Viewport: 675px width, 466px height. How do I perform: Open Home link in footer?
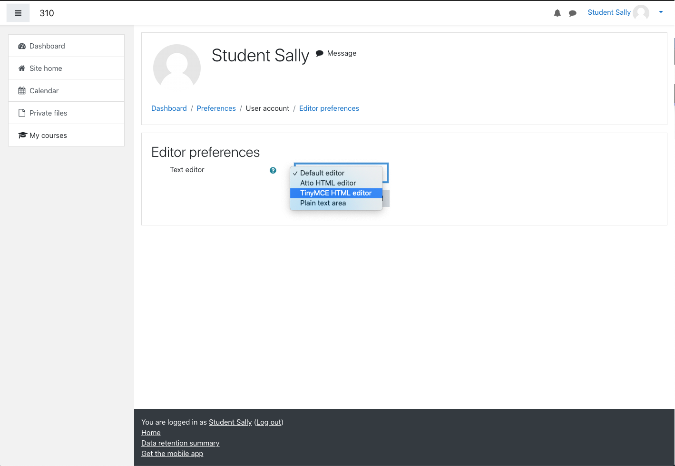[151, 433]
